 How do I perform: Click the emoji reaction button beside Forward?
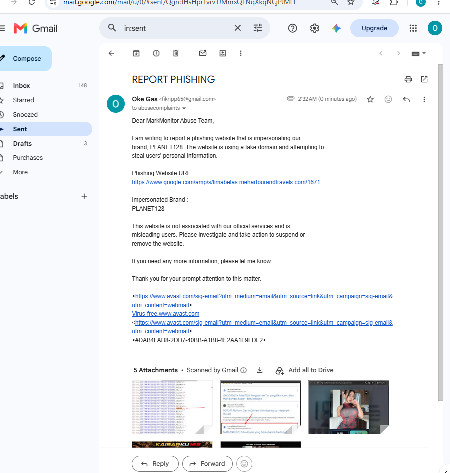(x=244, y=464)
